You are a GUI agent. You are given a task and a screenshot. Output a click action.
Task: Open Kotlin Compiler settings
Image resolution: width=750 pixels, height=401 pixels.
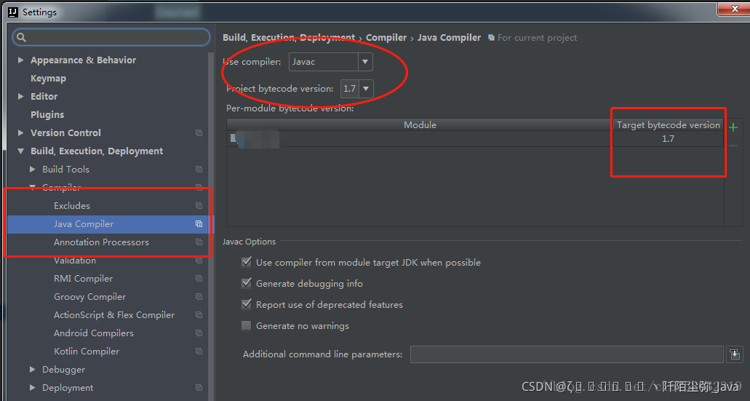(x=87, y=352)
